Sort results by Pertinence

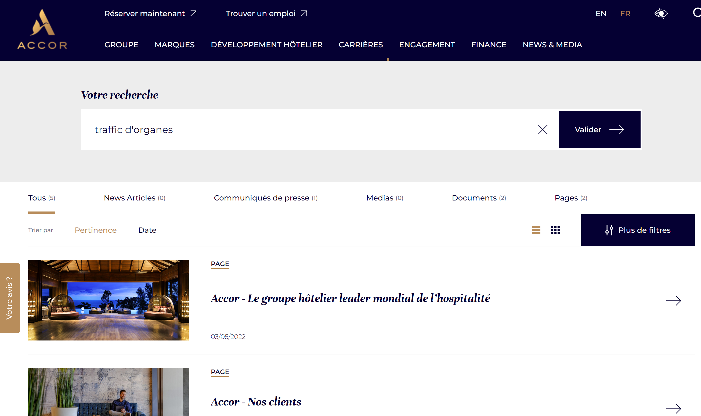pyautogui.click(x=96, y=230)
